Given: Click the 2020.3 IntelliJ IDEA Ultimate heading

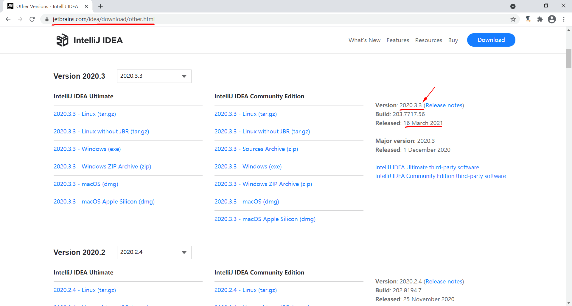Looking at the screenshot, I should pyautogui.click(x=83, y=96).
